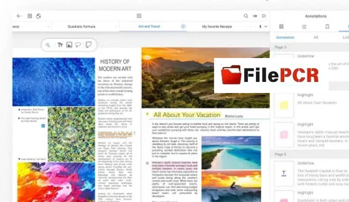The height and width of the screenshot is (202, 349).
Task: Open the Page 5 section header
Action: [x=310, y=154]
